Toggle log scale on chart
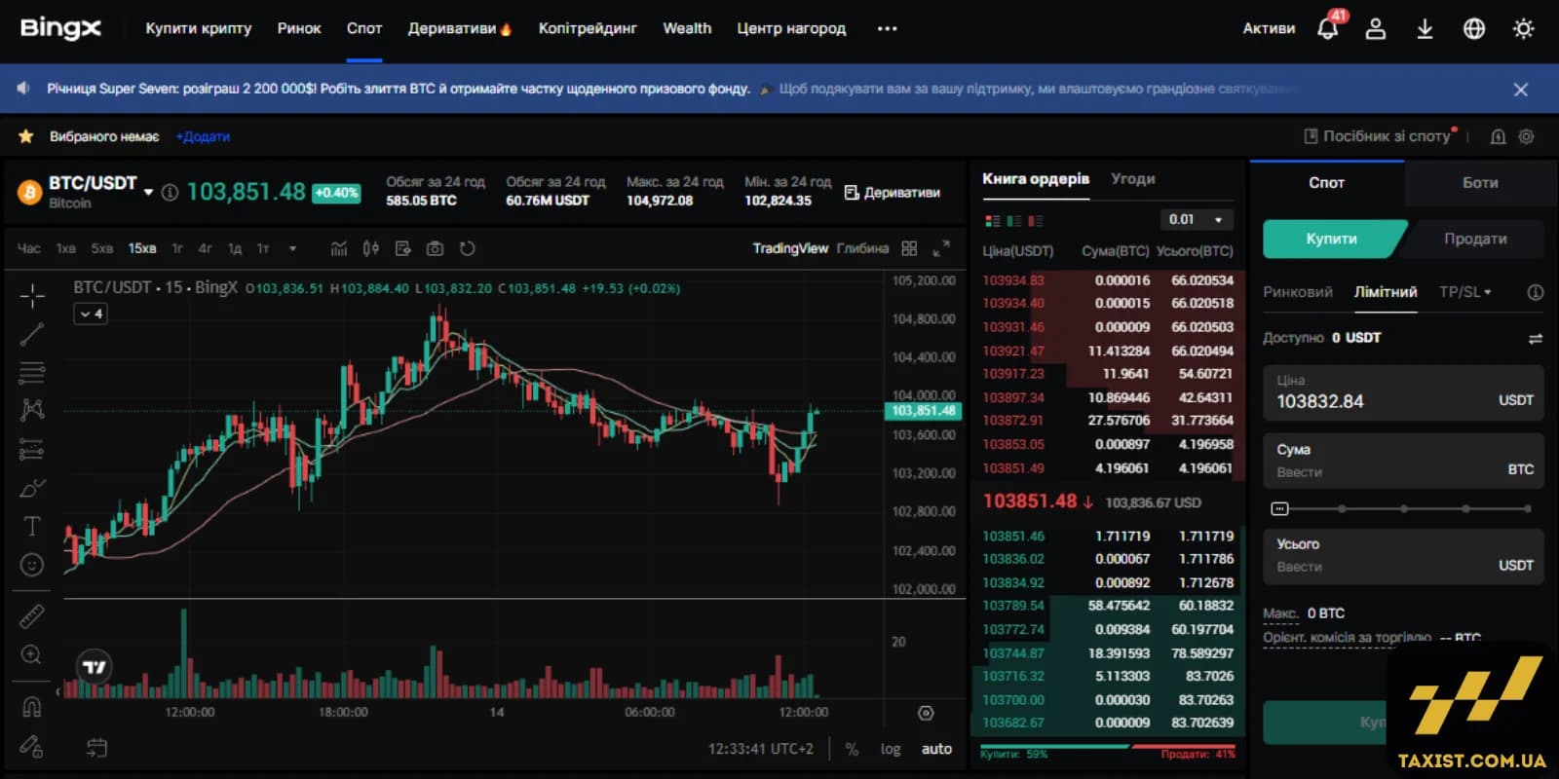This screenshot has width=1559, height=779. [x=891, y=749]
